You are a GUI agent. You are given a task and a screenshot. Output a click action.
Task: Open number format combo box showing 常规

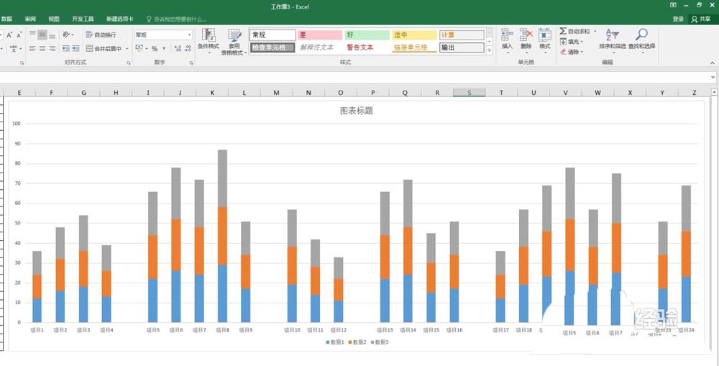(x=163, y=35)
